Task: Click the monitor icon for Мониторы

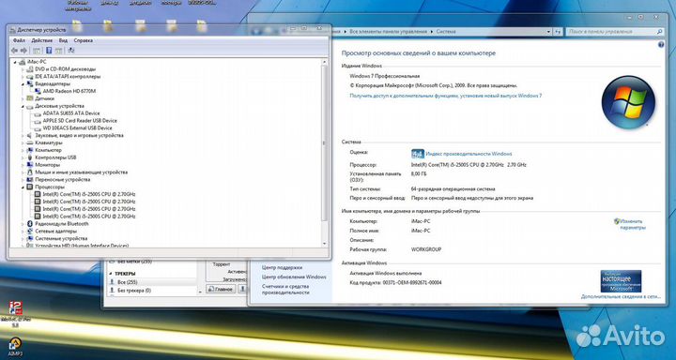Action: coord(30,165)
